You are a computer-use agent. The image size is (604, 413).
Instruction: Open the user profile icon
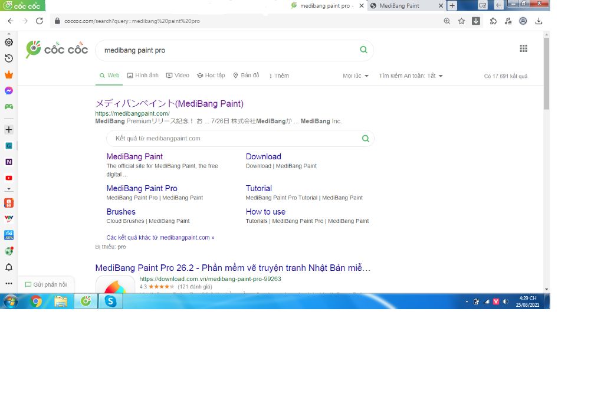(523, 21)
